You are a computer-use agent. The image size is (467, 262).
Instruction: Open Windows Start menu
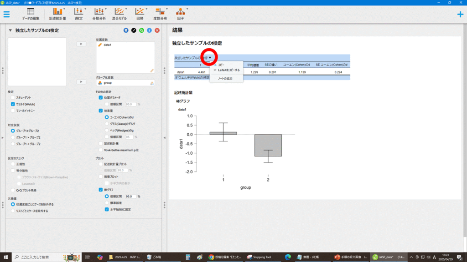pyautogui.click(x=5, y=257)
